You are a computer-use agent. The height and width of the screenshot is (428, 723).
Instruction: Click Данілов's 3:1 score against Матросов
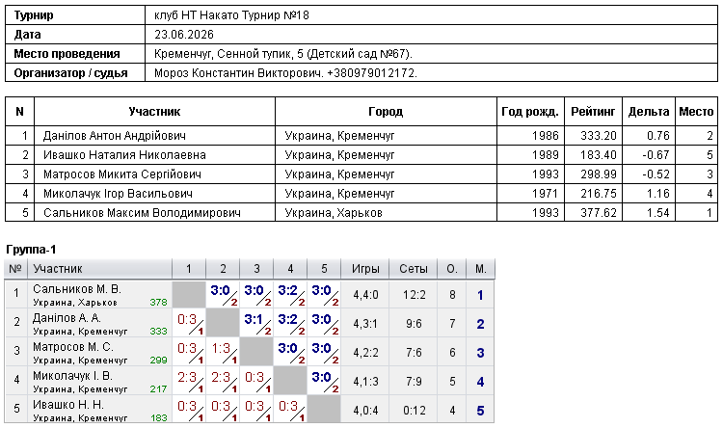[254, 320]
